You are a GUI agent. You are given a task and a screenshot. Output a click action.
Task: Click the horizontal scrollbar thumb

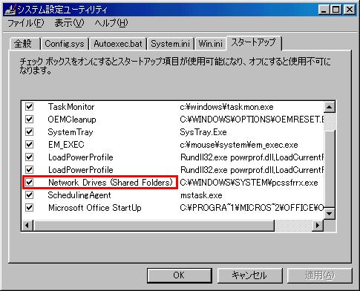[x=154, y=225]
